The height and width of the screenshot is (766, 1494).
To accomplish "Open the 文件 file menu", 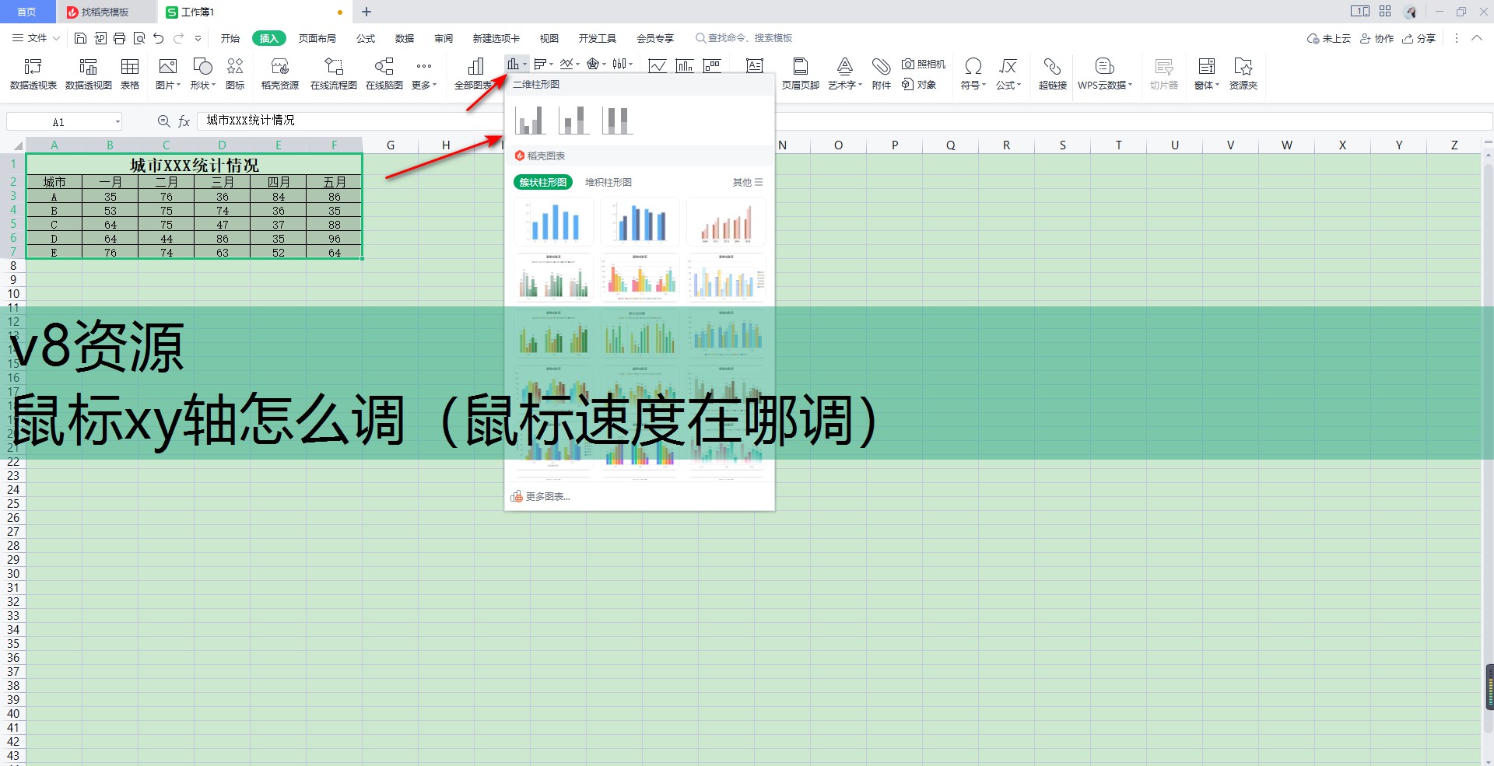I will click(x=30, y=38).
